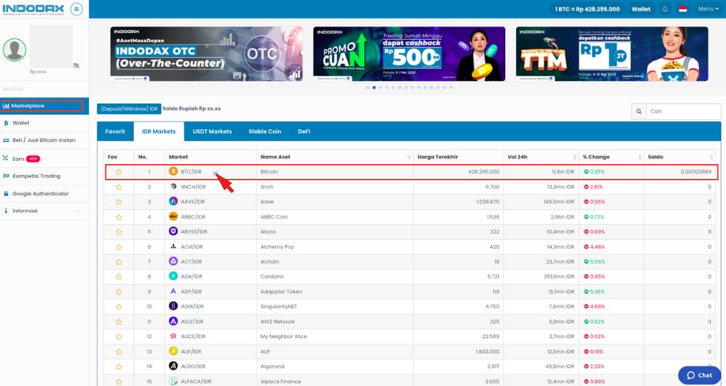Click into the Cari search field

point(683,112)
